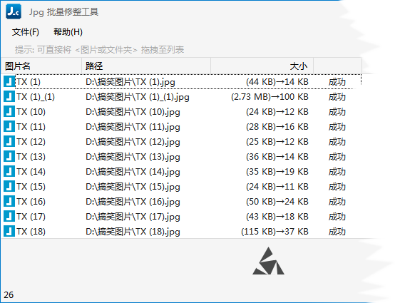The height and width of the screenshot is (303, 400).
Task: Sort list by 图片名 column header
Action: pos(41,66)
